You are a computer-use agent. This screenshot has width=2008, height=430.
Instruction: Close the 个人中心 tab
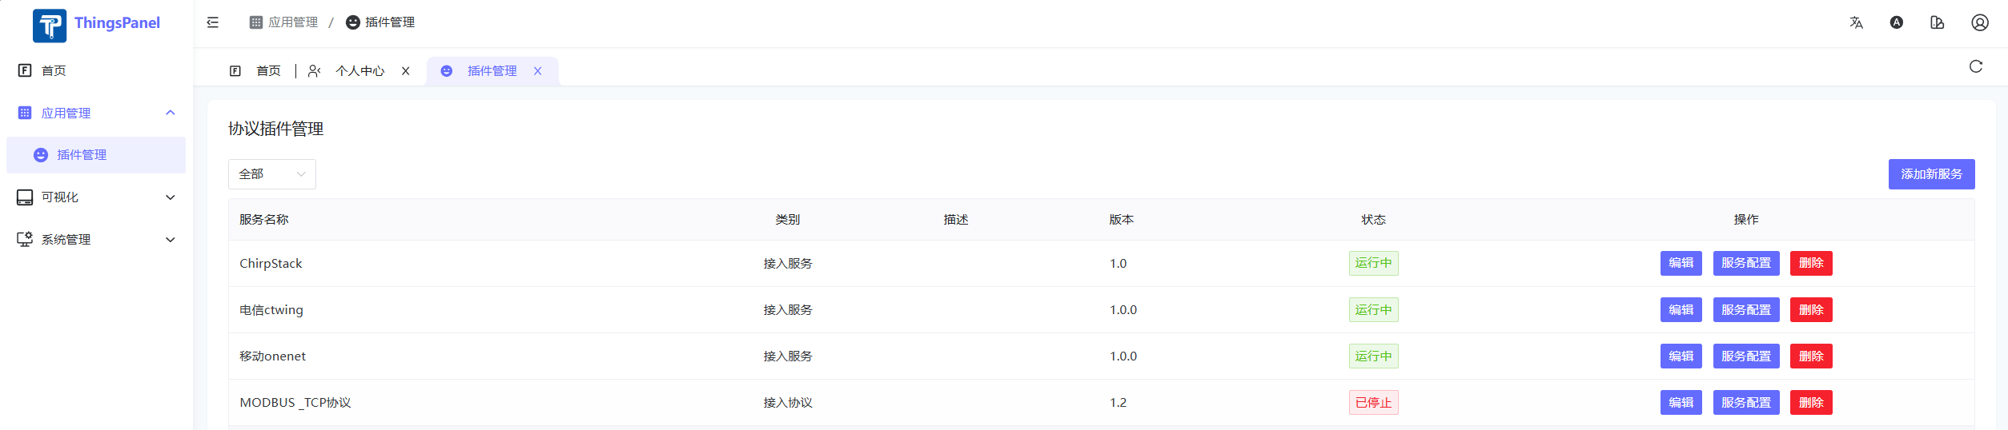[406, 71]
